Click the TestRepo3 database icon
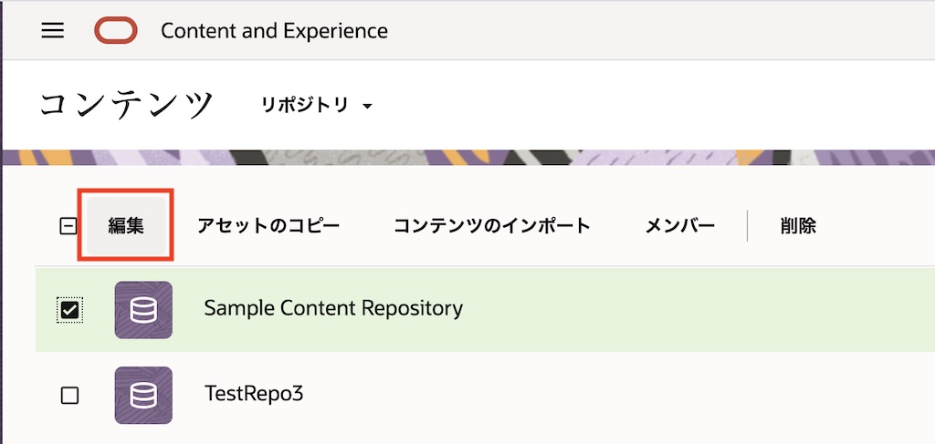935x444 pixels. tap(143, 395)
